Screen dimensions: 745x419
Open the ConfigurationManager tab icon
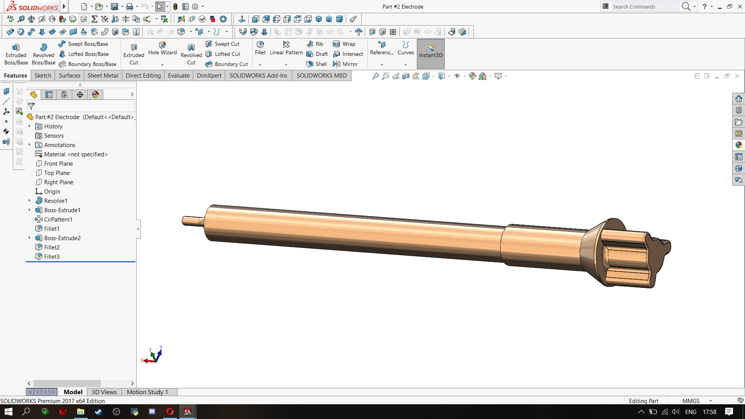[64, 95]
